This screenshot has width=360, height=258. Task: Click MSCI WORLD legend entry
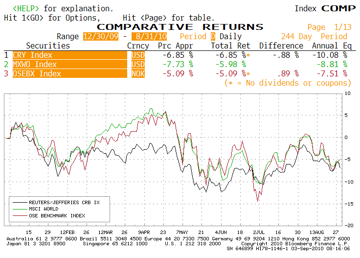click(44, 209)
